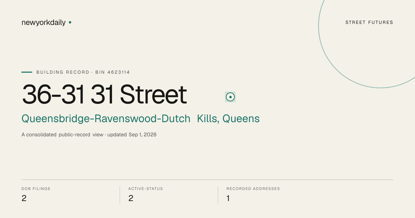
Task: Open the Recorded Addresses stat label
Action: 253,189
